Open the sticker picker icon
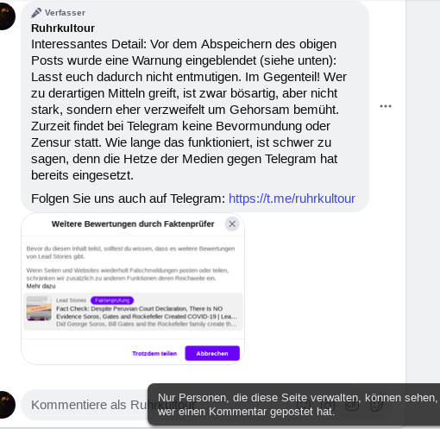 pos(377,405)
